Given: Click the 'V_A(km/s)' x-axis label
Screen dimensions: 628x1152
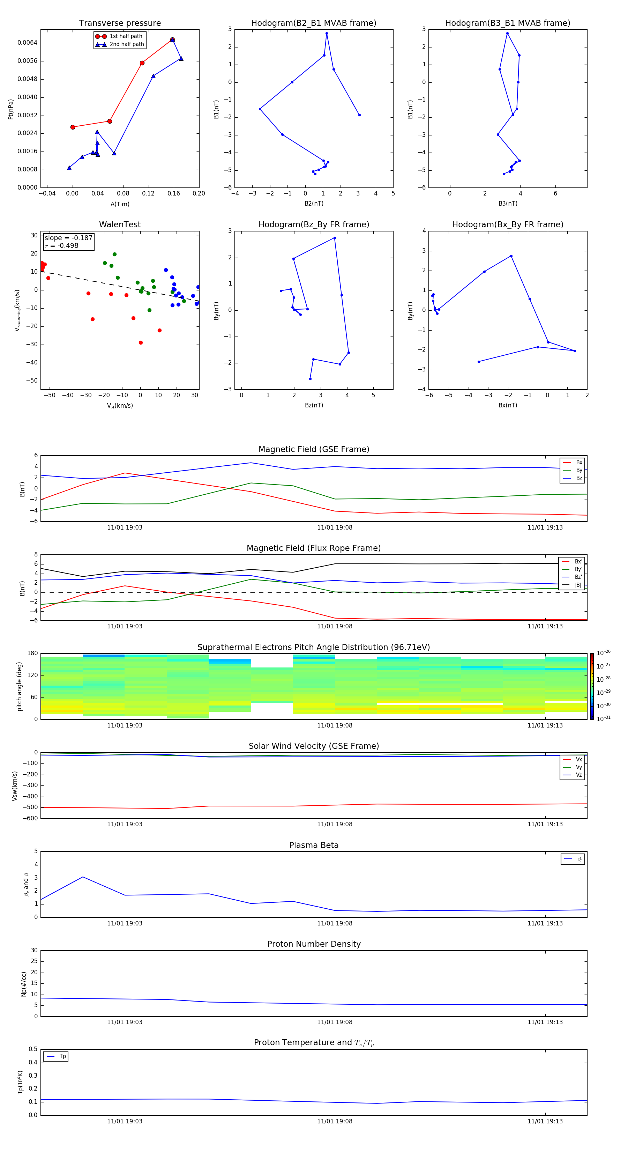Looking at the screenshot, I should tap(120, 406).
